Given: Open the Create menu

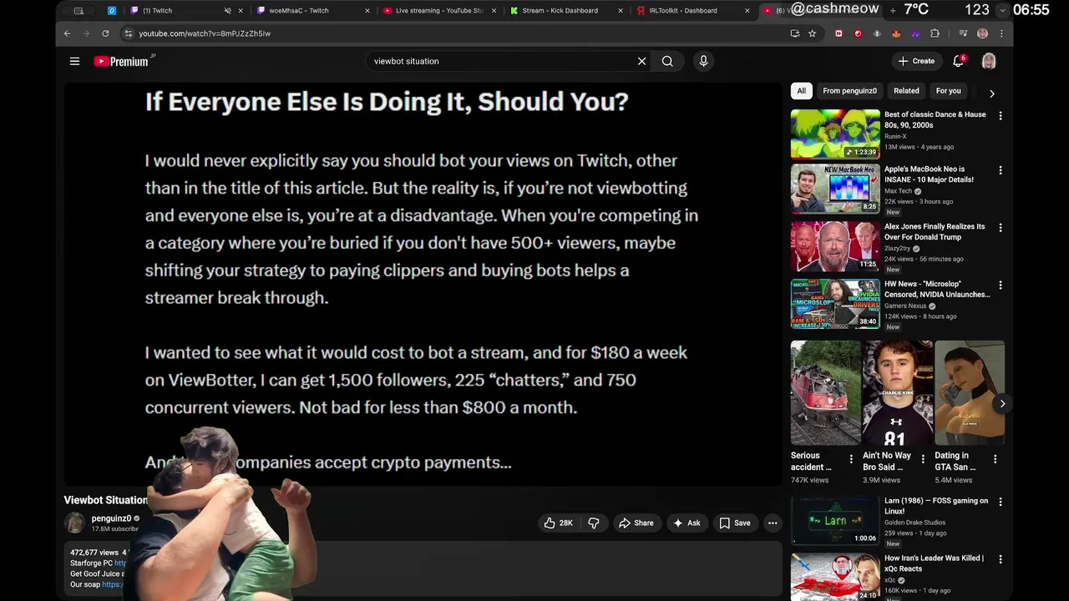Looking at the screenshot, I should pyautogui.click(x=916, y=61).
